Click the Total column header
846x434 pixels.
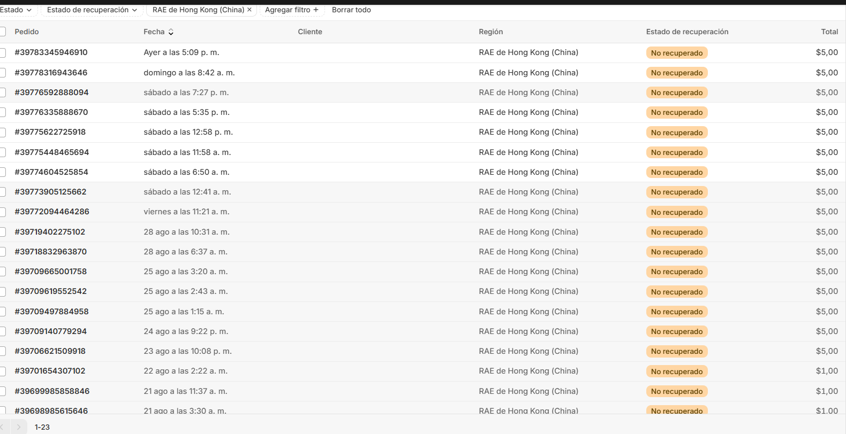(829, 32)
